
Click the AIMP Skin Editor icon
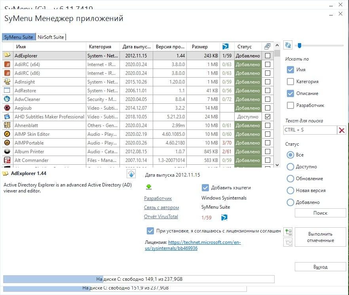pos(7,134)
